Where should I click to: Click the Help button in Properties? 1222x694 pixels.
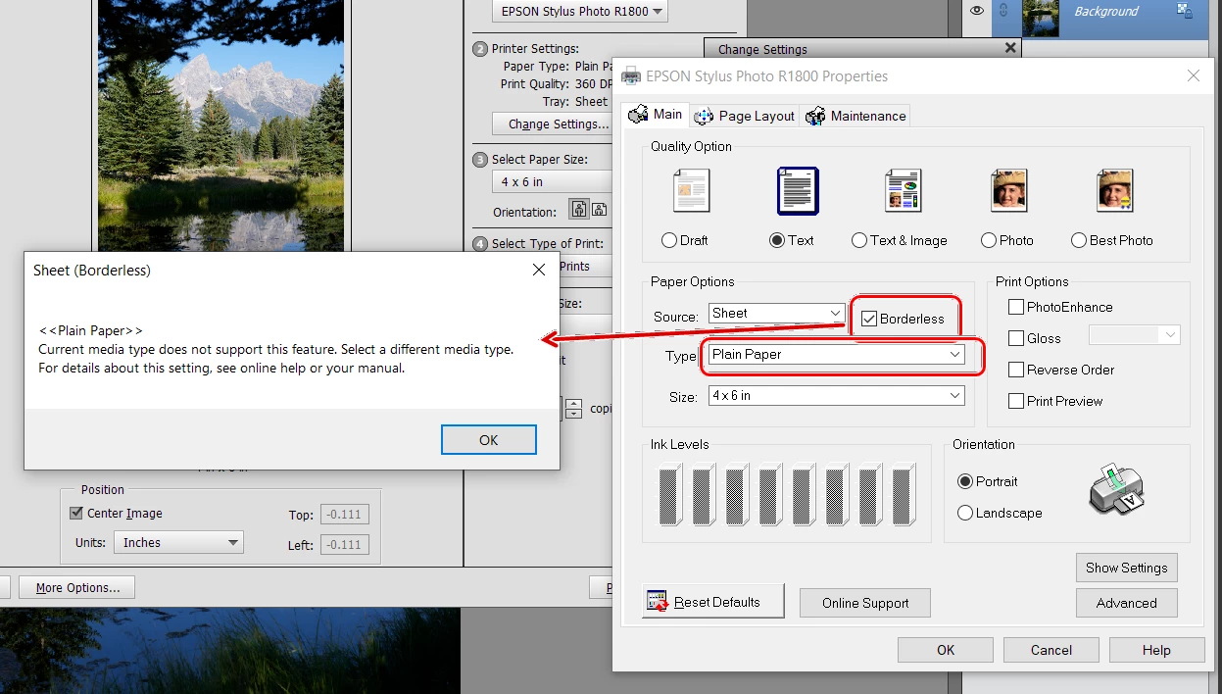coord(1156,650)
